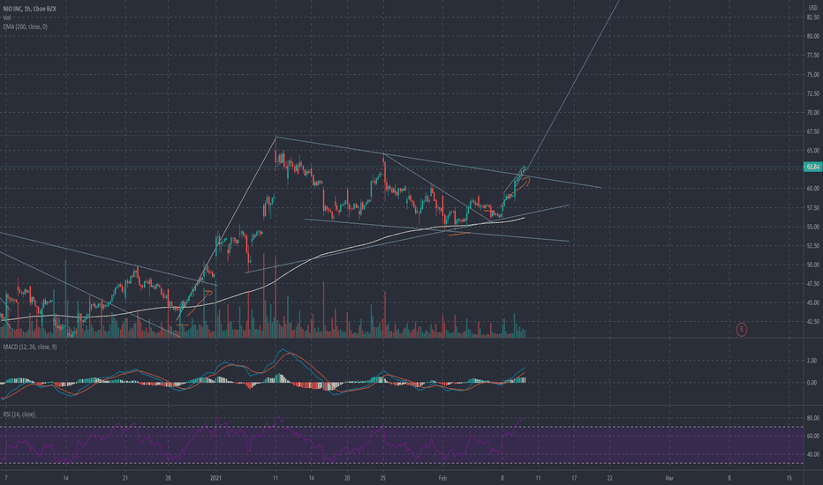823x485 pixels.
Task: Click the 50.00 price axis label
Action: tap(813, 265)
